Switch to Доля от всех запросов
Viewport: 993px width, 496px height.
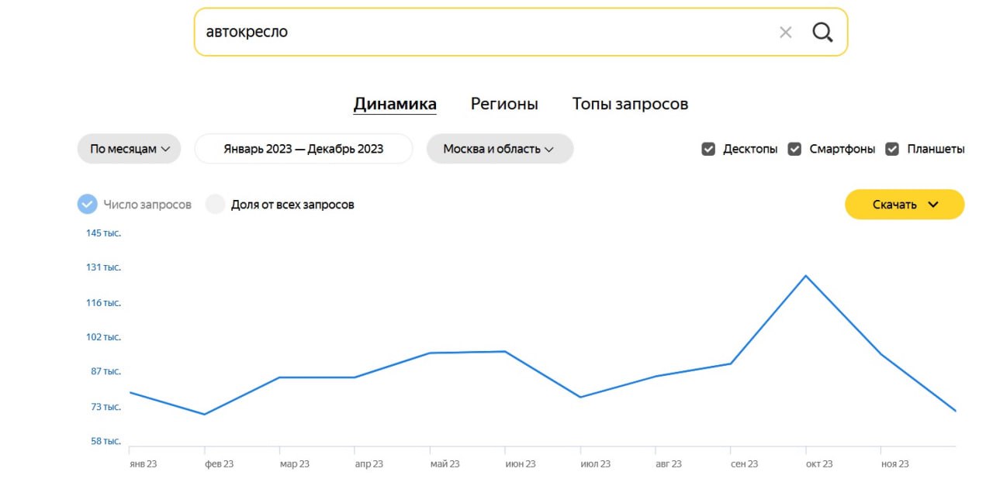coord(216,205)
